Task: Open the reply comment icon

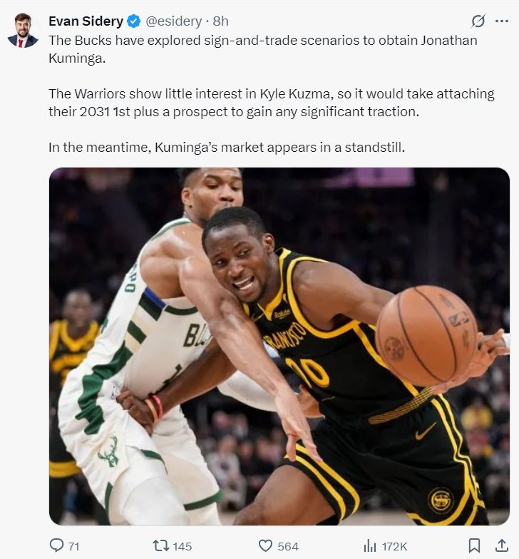Action: [56, 545]
